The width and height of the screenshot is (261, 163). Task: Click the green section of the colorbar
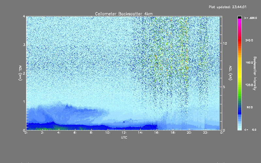239,93
